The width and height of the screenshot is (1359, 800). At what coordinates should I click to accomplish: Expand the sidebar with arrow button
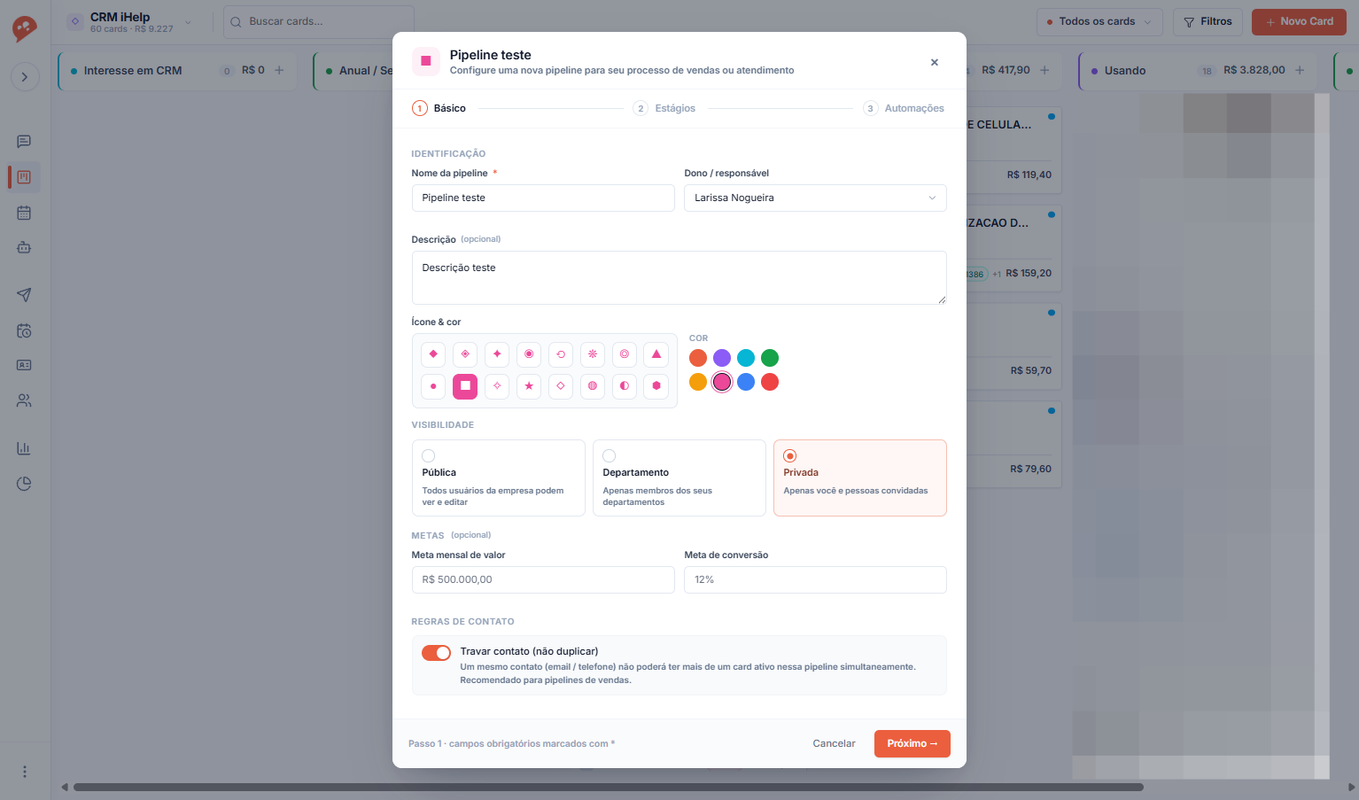point(25,77)
